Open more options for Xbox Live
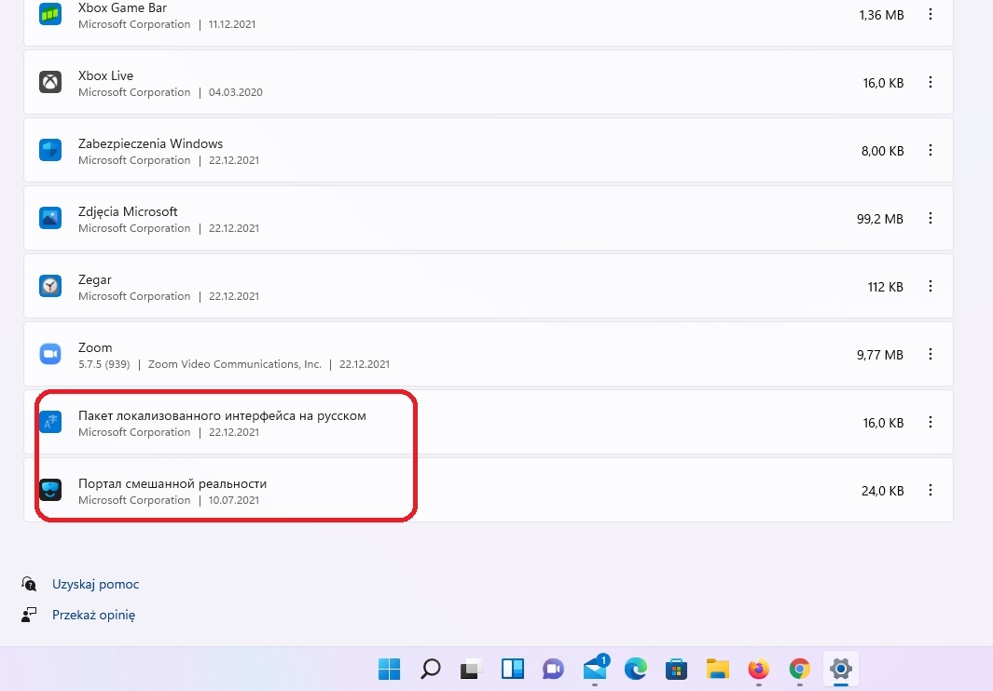This screenshot has width=993, height=691. click(931, 82)
